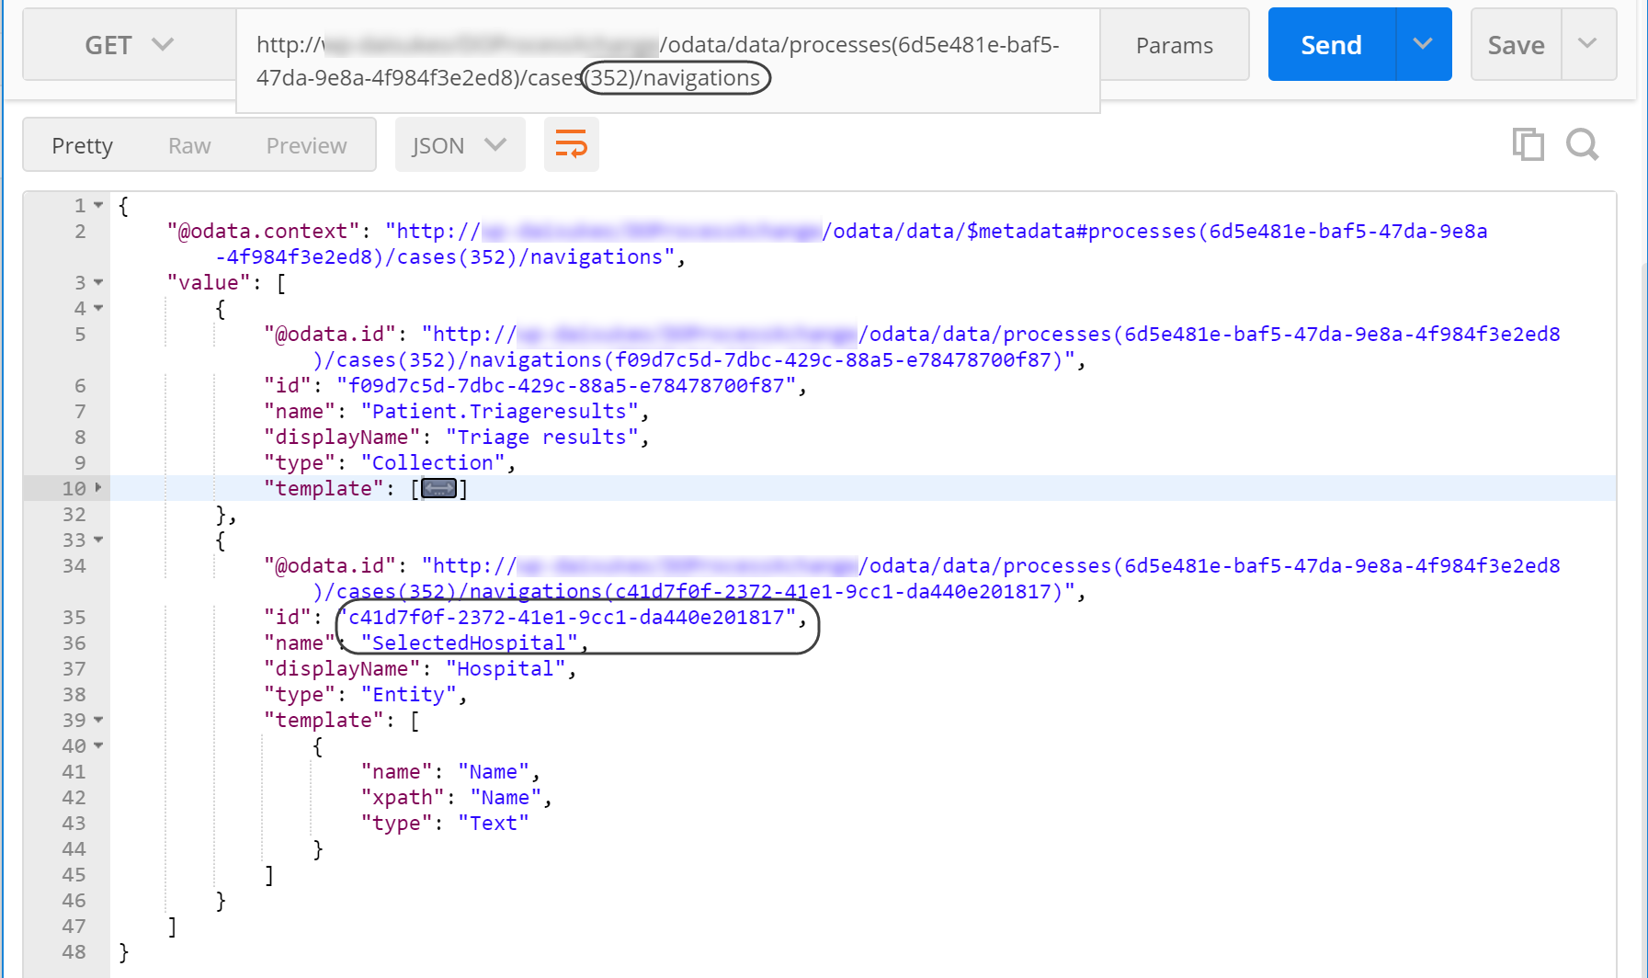
Task: Click the folded template ellipsis marker
Action: [438, 488]
